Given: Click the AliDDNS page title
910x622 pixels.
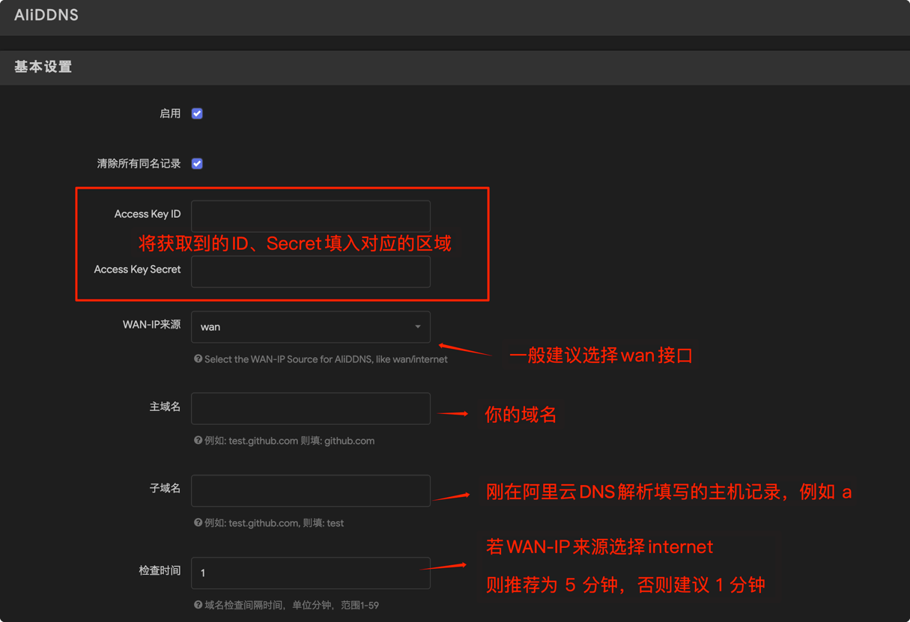Looking at the screenshot, I should coord(46,15).
